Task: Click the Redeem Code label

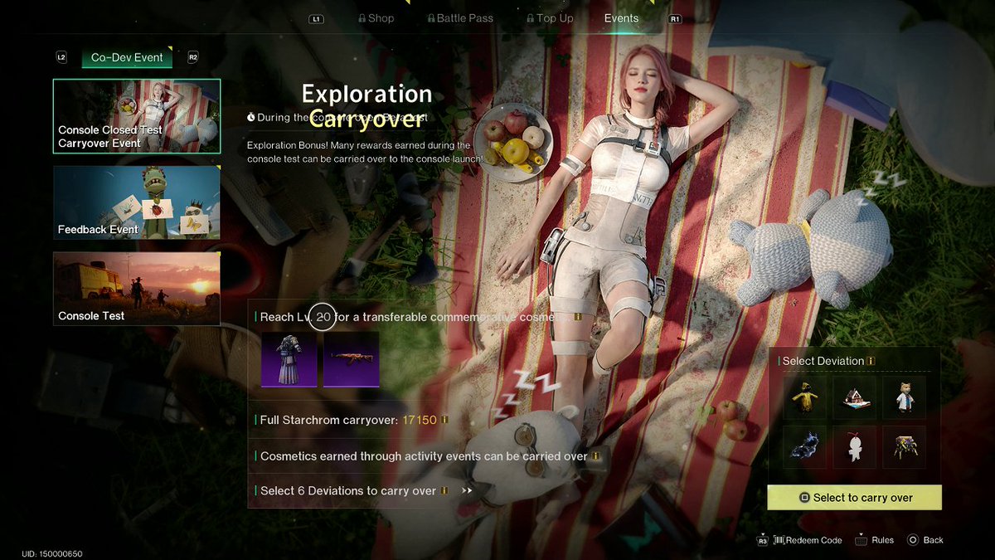Action: click(x=813, y=540)
